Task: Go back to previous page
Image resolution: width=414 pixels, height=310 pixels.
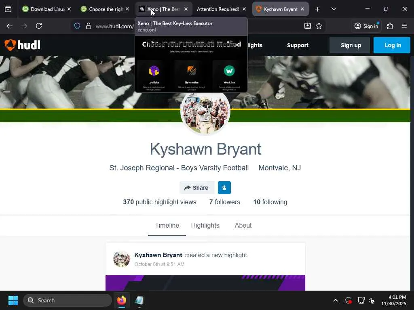Action: pos(10,26)
